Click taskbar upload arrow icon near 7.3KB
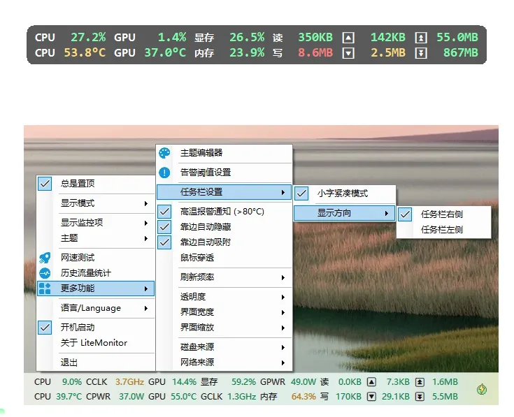Screen dimensions: 514x417 (x=371, y=382)
